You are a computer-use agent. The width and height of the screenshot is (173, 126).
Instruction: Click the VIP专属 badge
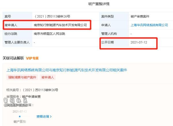tap(32, 58)
